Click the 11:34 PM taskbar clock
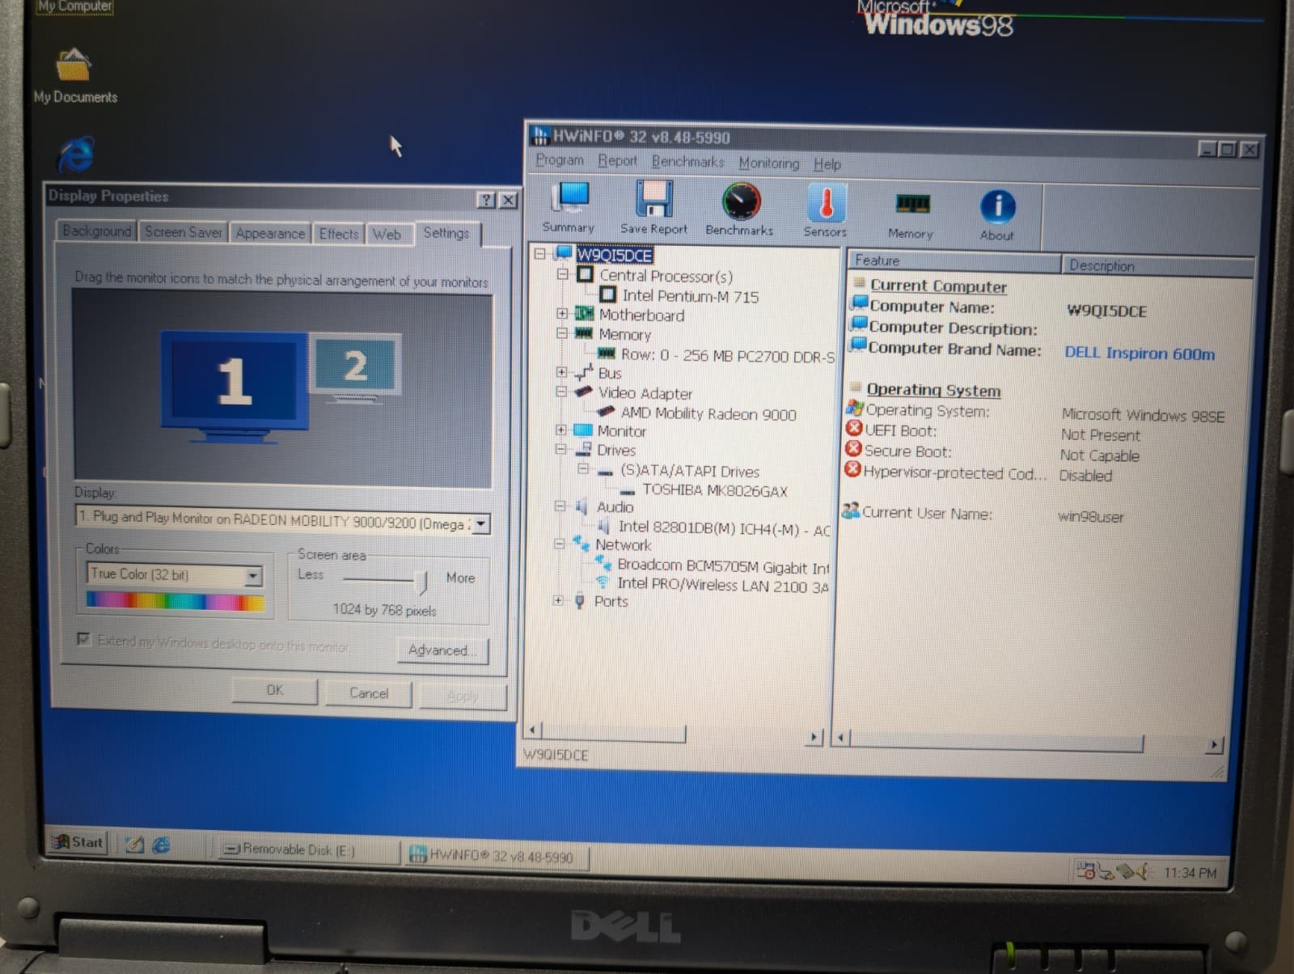This screenshot has width=1294, height=974. click(1190, 874)
